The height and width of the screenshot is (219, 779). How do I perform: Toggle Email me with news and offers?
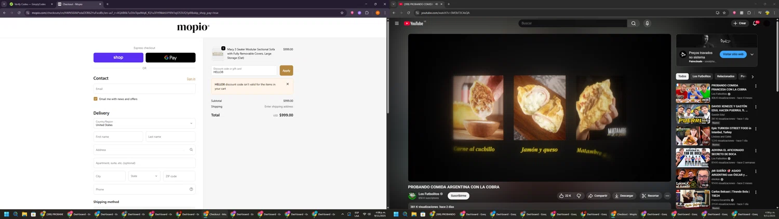click(x=96, y=99)
